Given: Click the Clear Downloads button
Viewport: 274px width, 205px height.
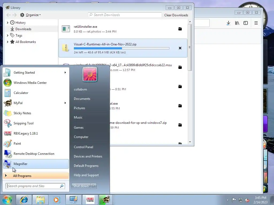Looking at the screenshot, I should [x=176, y=15].
